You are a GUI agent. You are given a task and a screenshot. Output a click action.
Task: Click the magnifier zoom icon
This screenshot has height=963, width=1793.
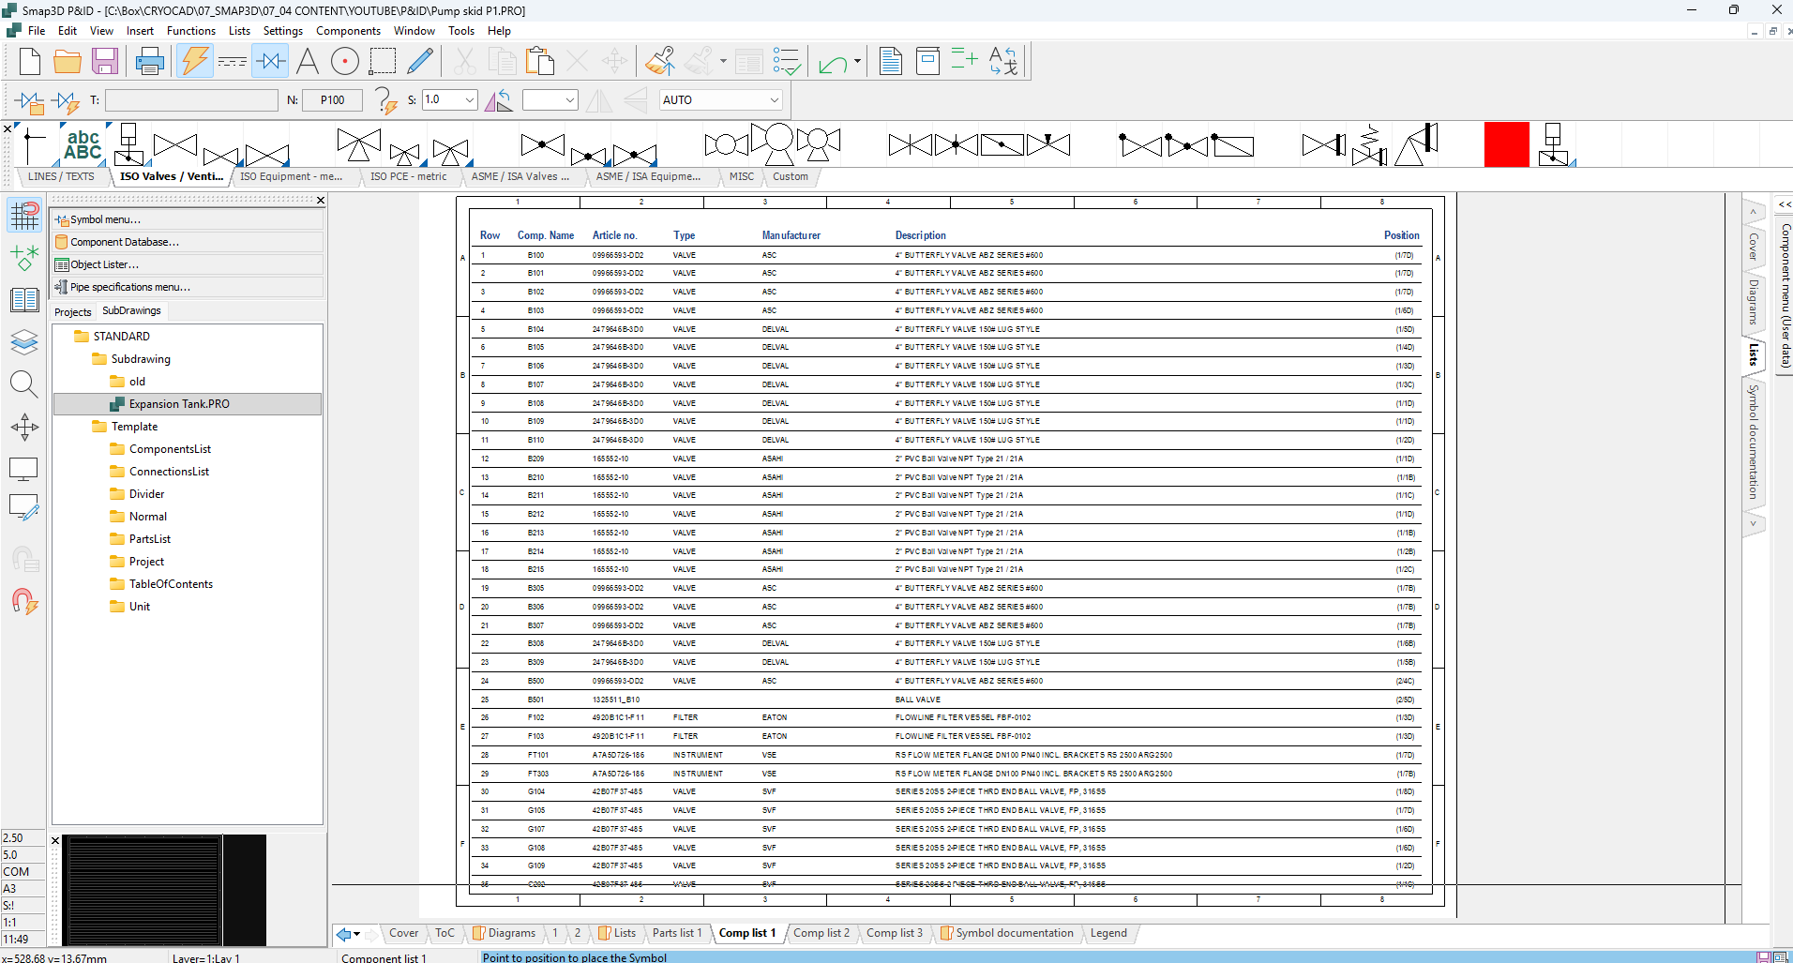[24, 384]
